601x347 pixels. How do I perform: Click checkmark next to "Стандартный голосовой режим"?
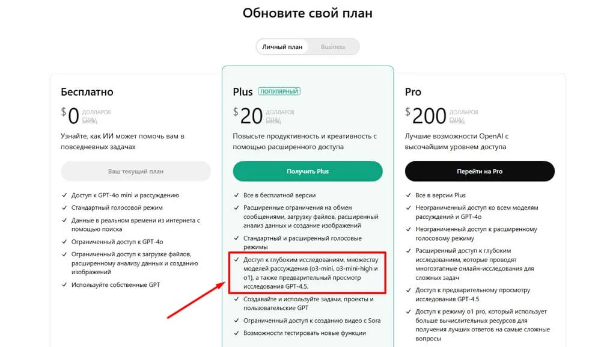point(64,207)
